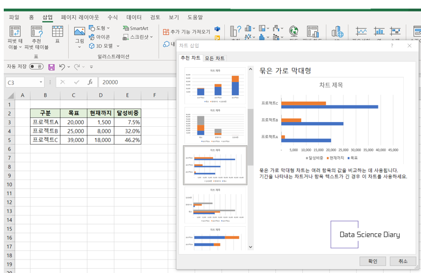Insert a Line sparkline
Image resolution: width=421 pixels, height=273 pixels.
click(361, 31)
